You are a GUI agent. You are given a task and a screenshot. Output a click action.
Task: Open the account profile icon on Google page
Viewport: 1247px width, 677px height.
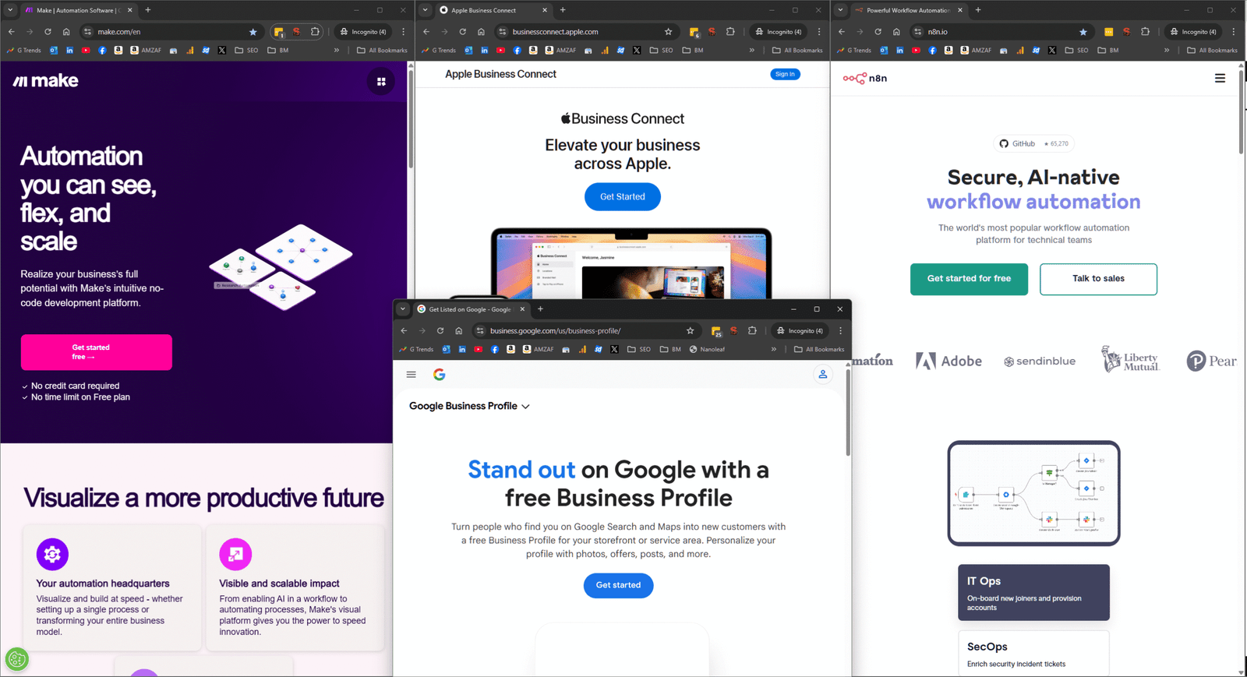click(822, 375)
